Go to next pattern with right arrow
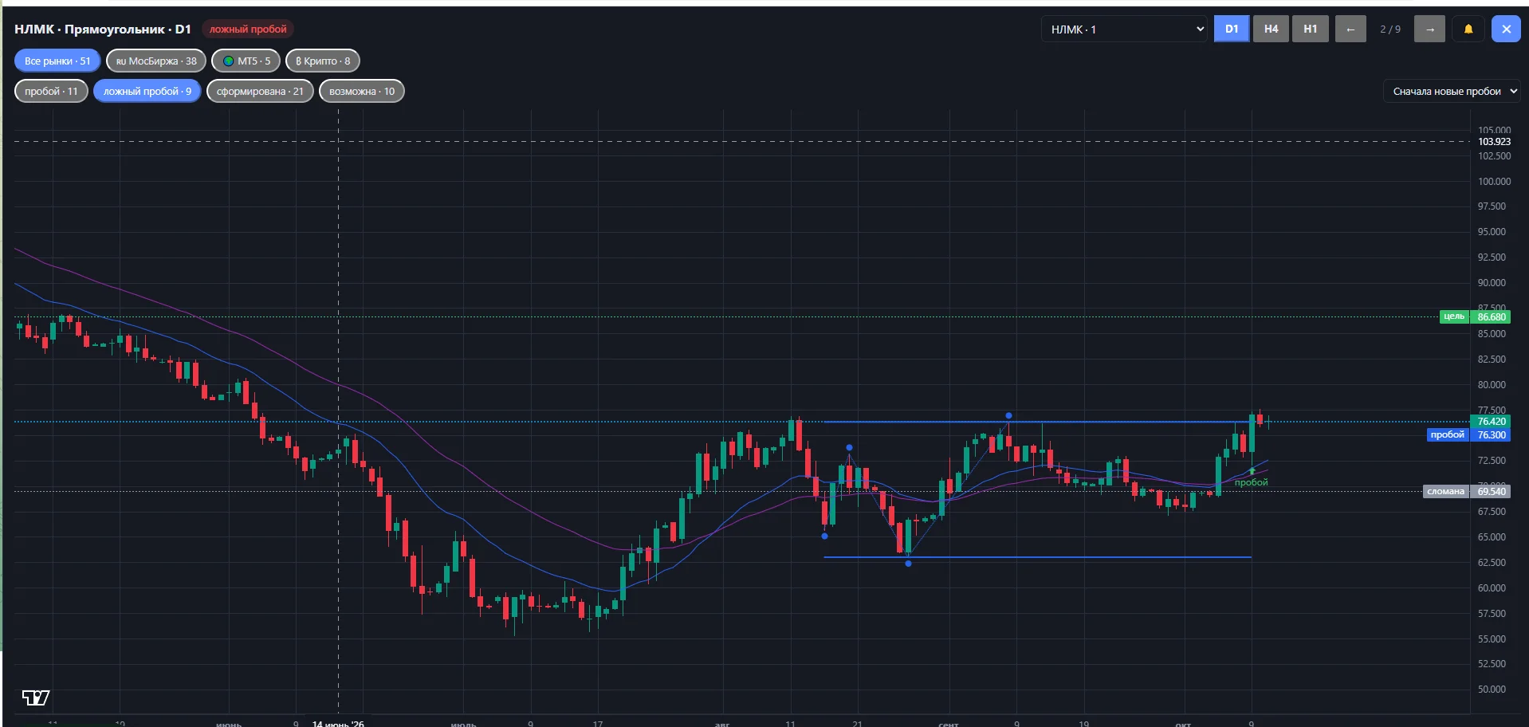1529x727 pixels. coord(1429,29)
